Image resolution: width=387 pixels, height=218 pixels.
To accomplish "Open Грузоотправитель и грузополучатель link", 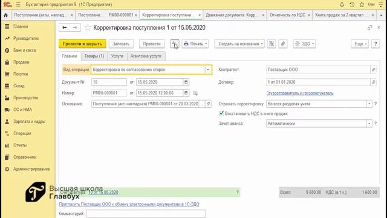I will [300, 93].
